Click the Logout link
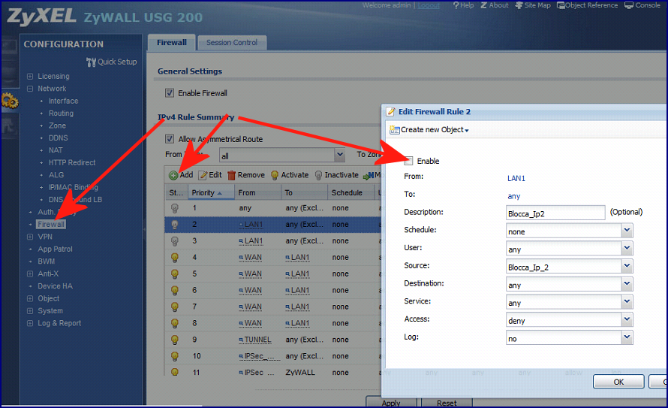Viewport: 668px width, 408px height. (x=429, y=5)
